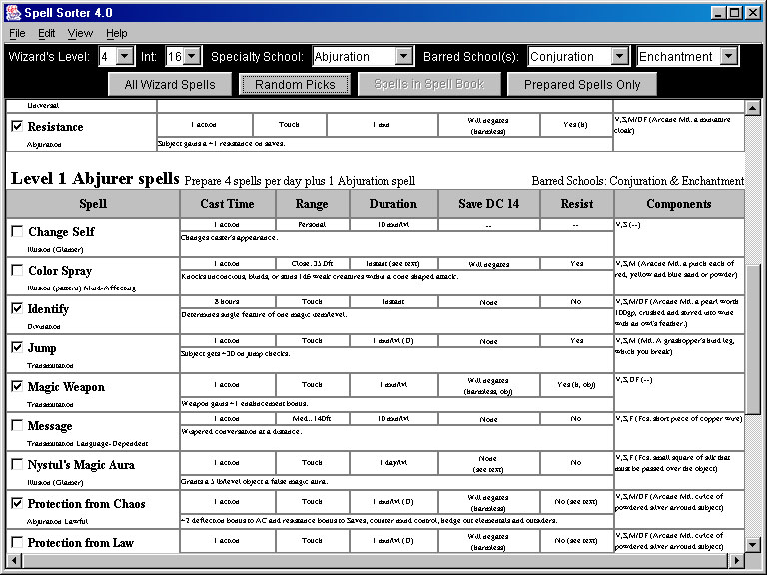Click the horizontal scrollbar right arrow
The width and height of the screenshot is (767, 575).
coord(736,560)
